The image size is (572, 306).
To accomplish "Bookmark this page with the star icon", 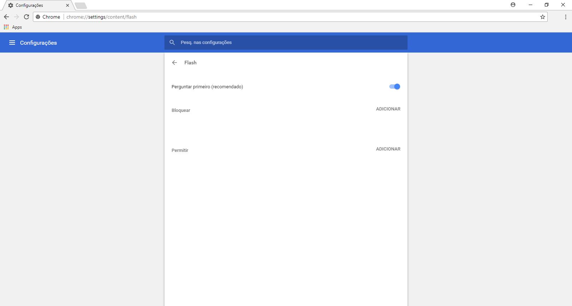I will (x=542, y=17).
